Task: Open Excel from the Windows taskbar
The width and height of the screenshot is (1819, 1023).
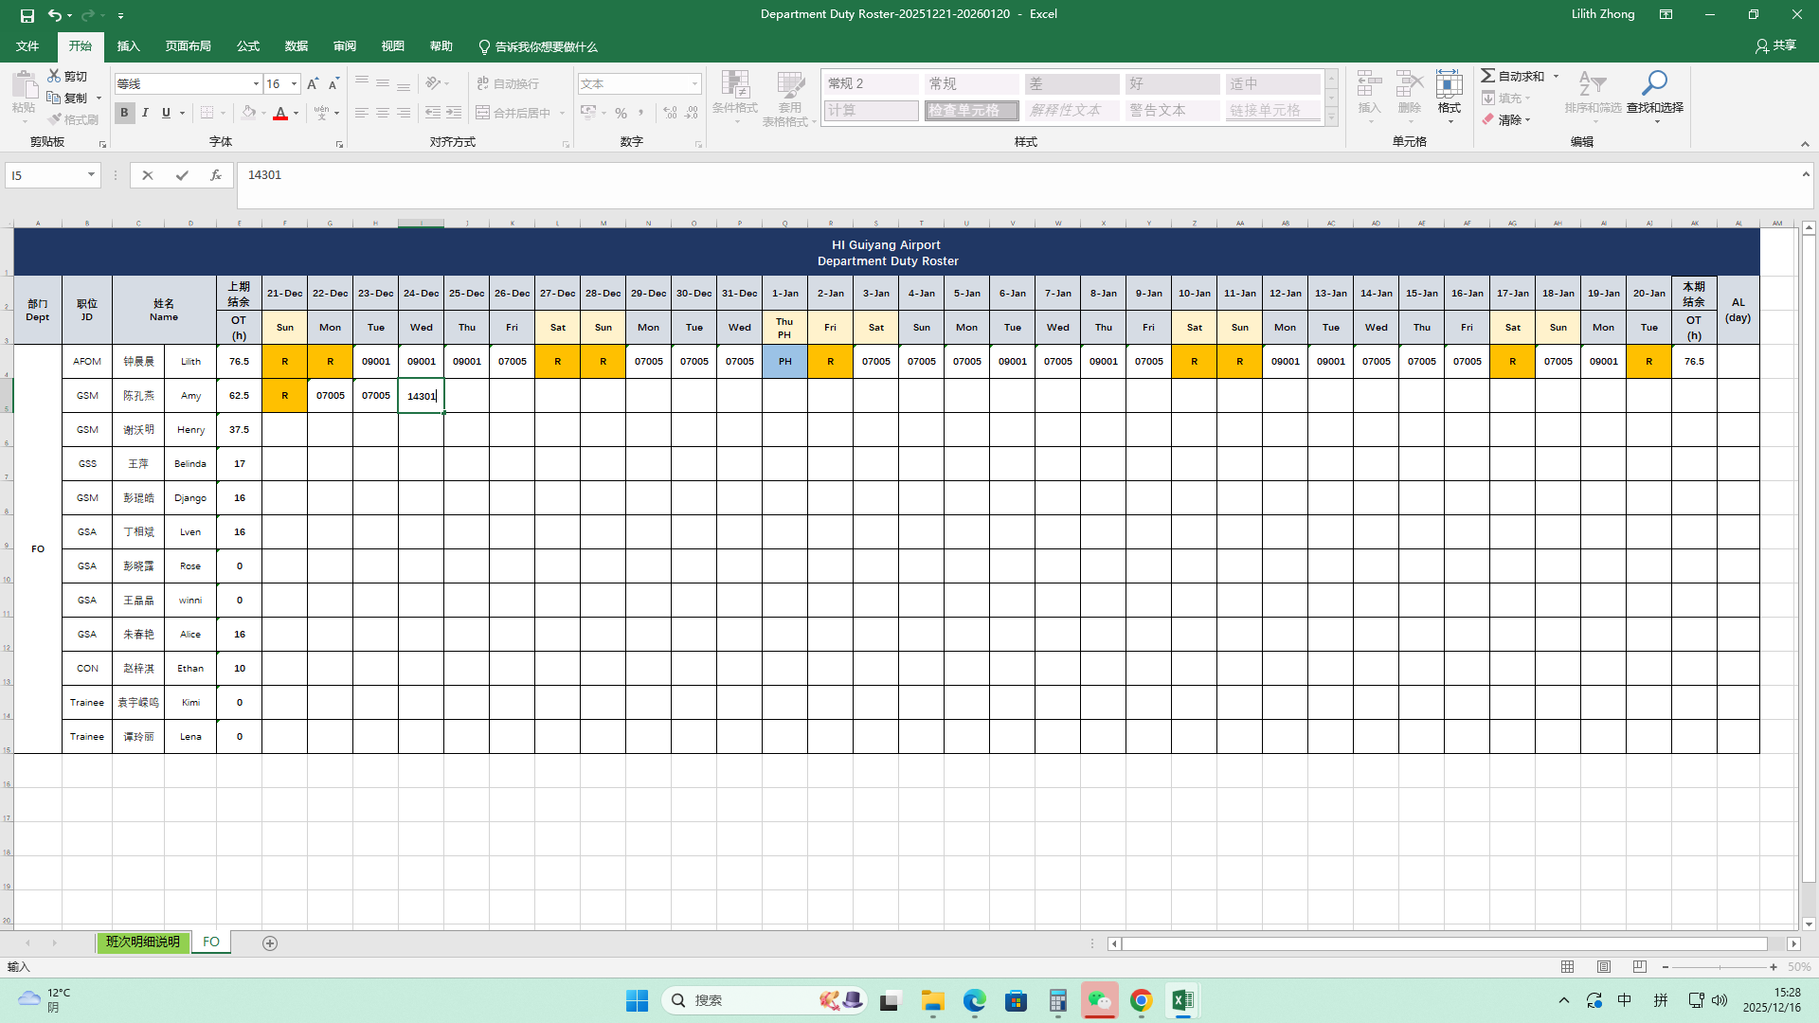Action: (1182, 1000)
